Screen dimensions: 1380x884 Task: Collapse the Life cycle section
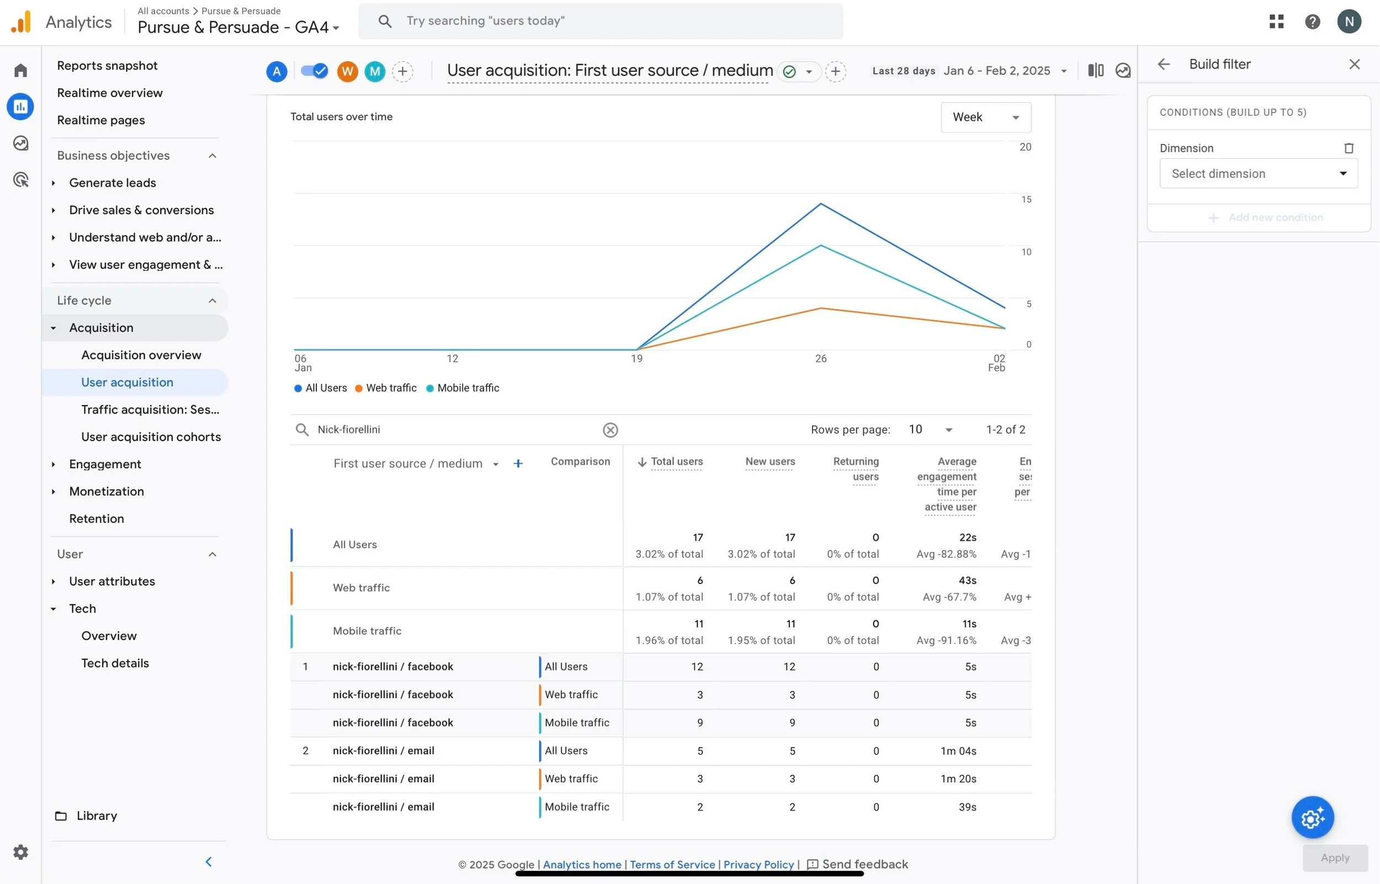tap(212, 301)
